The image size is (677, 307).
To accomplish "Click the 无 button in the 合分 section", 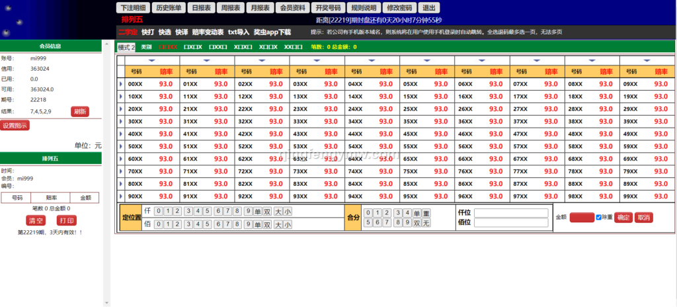I will [x=426, y=223].
